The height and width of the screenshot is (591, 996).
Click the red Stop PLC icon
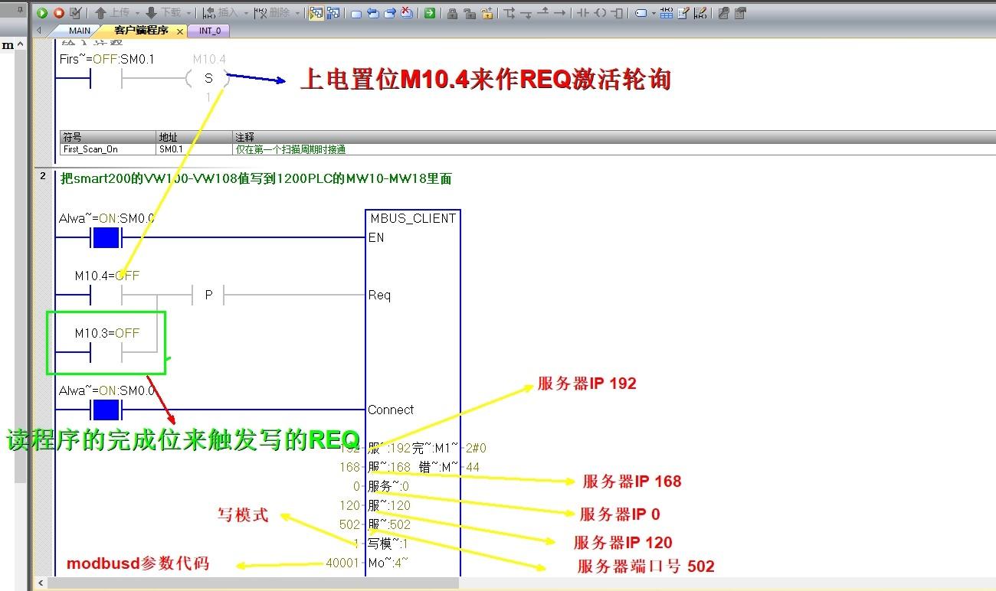point(58,13)
